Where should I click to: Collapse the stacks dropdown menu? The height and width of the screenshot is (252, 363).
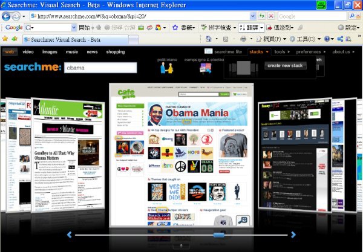259,52
